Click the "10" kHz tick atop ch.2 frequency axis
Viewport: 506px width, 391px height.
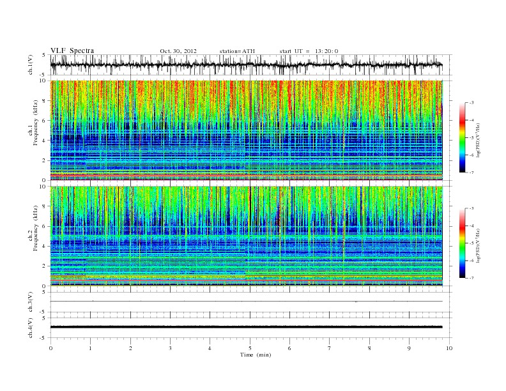click(x=43, y=187)
